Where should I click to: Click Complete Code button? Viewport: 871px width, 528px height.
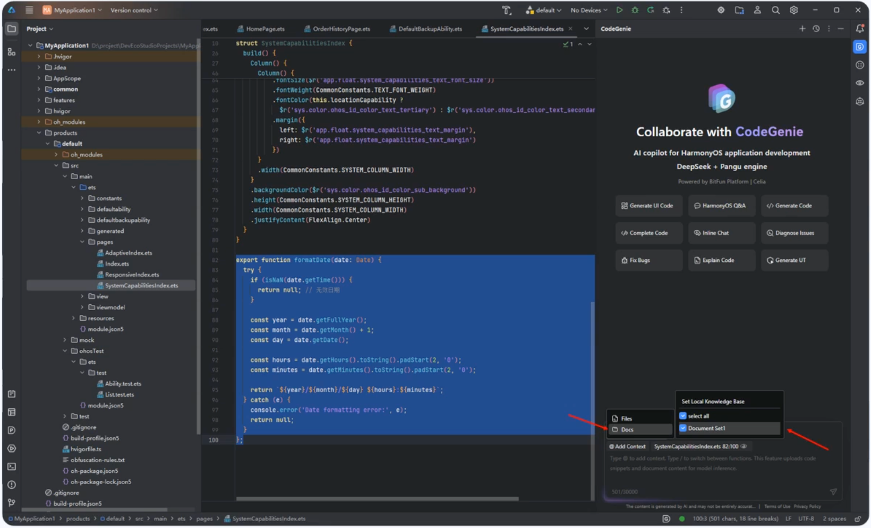coord(648,233)
